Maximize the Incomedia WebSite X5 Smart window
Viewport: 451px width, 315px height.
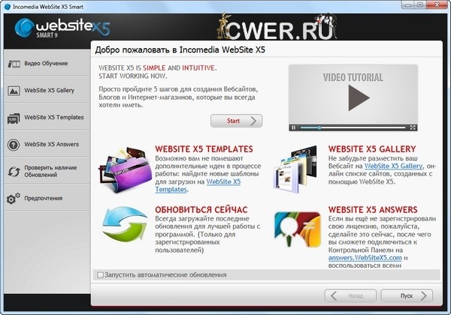pos(420,5)
